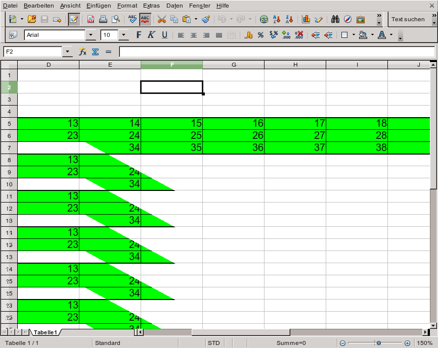Click the Sum sigma icon
438x348 pixels.
click(95, 52)
